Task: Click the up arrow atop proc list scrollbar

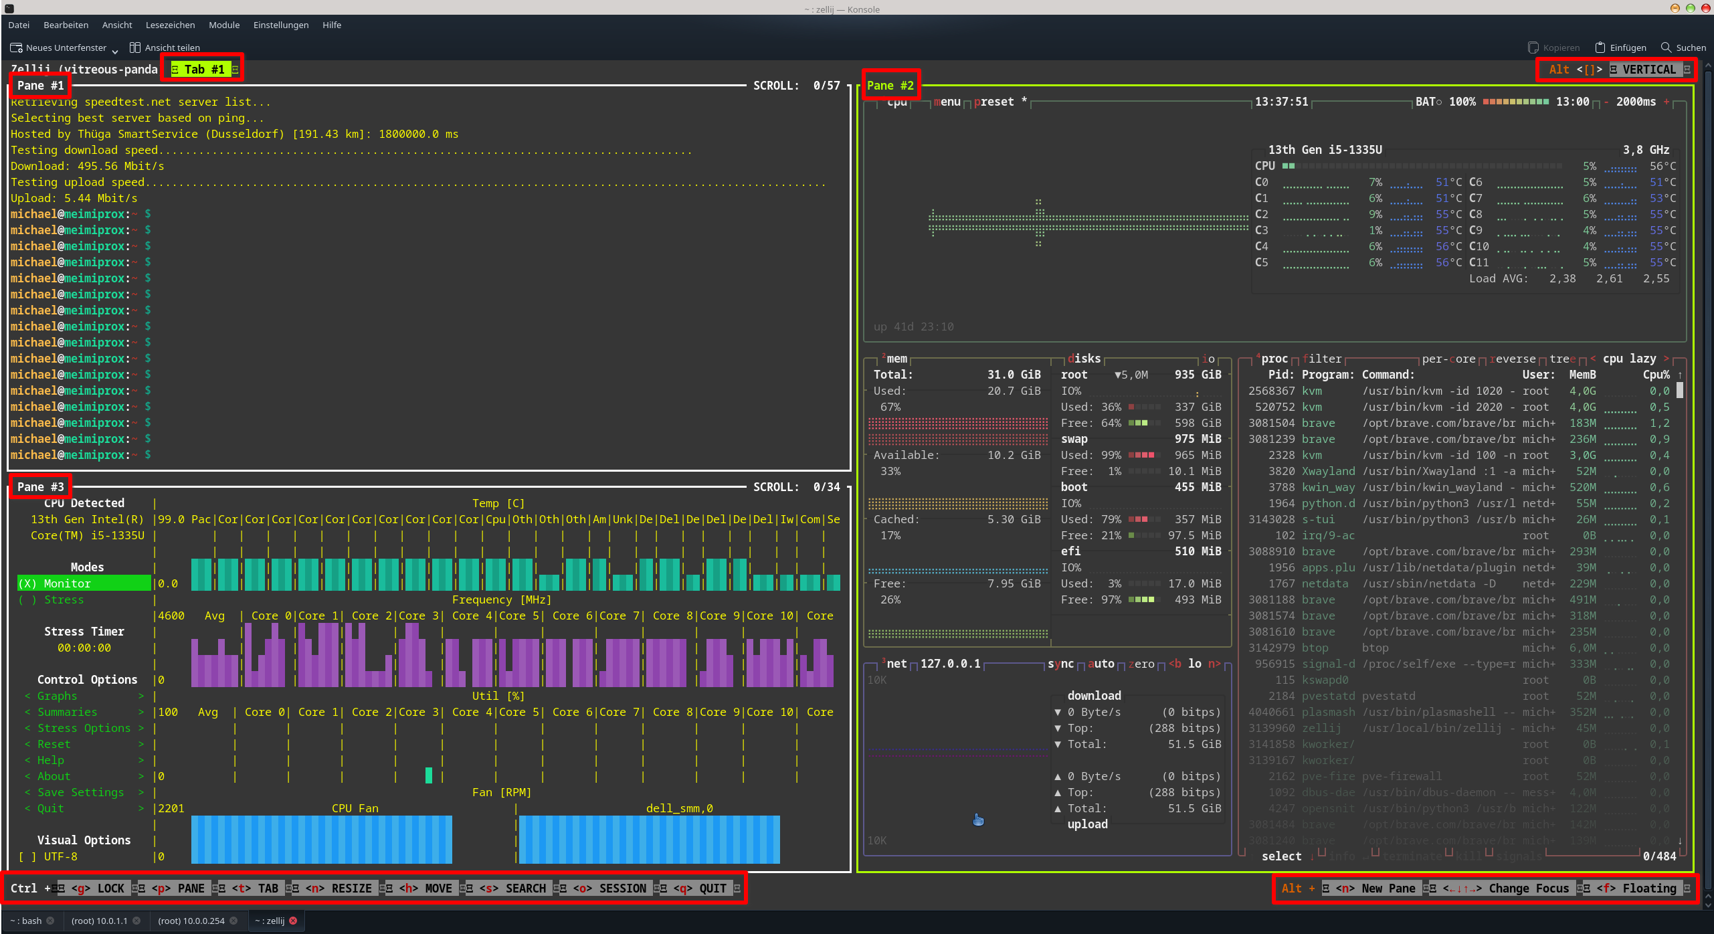Action: point(1680,375)
